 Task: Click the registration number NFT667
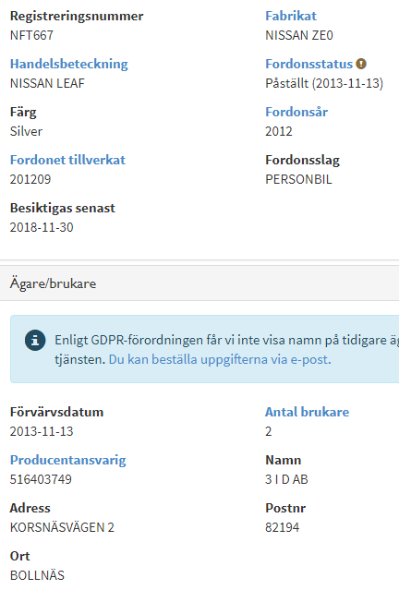(x=31, y=35)
